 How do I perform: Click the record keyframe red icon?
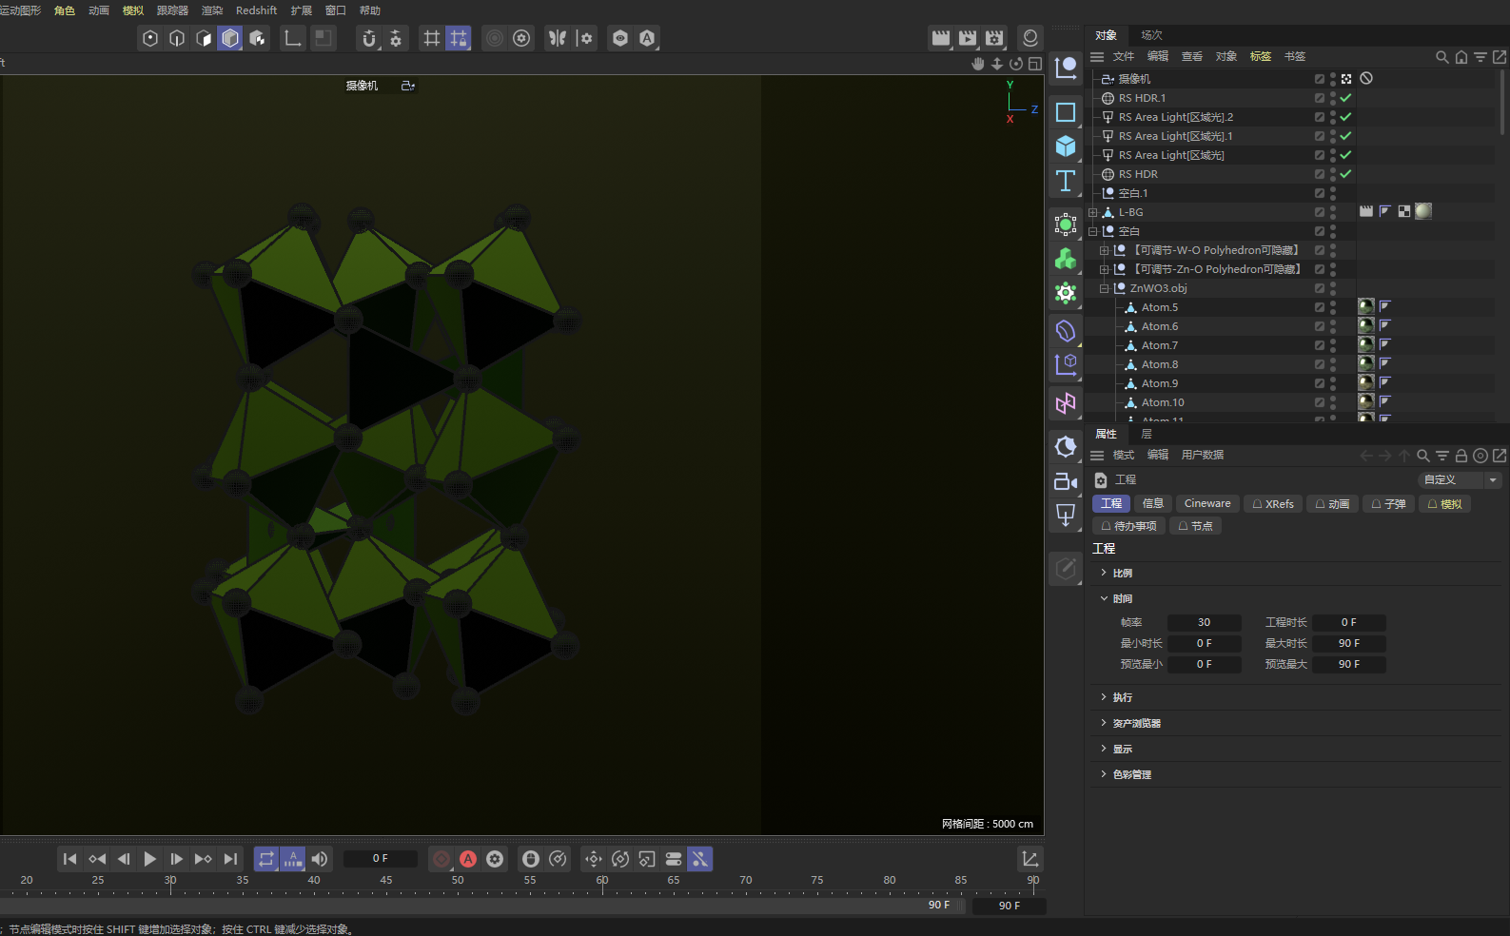tap(441, 859)
